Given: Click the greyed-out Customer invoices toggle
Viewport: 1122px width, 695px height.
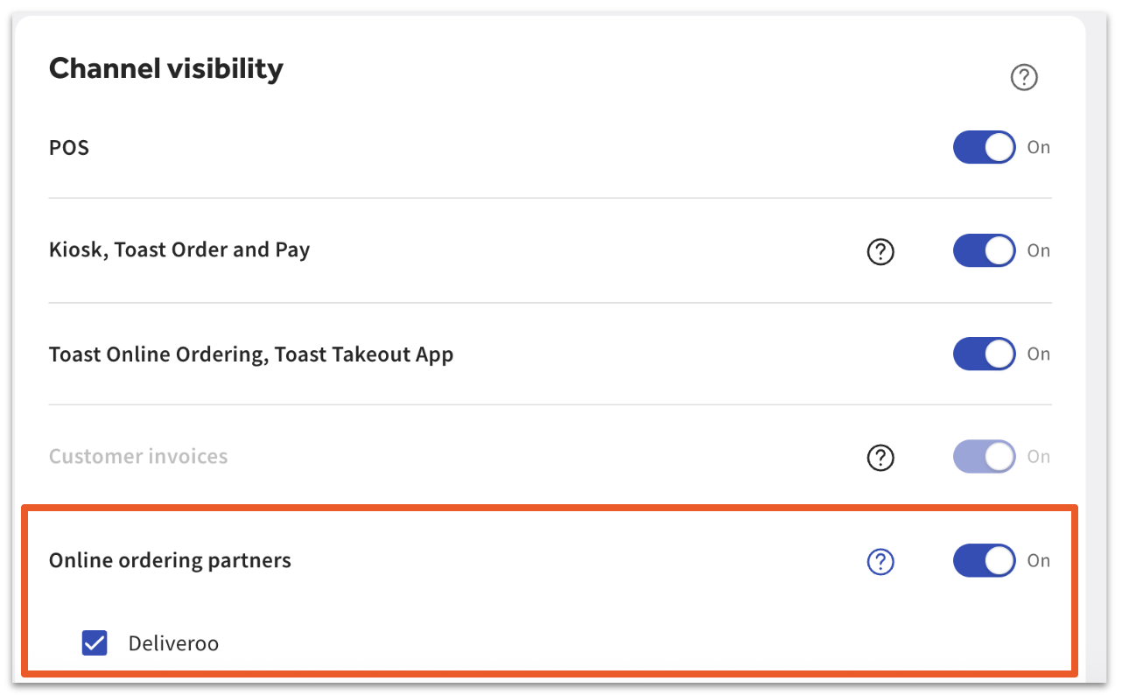Looking at the screenshot, I should pos(984,457).
